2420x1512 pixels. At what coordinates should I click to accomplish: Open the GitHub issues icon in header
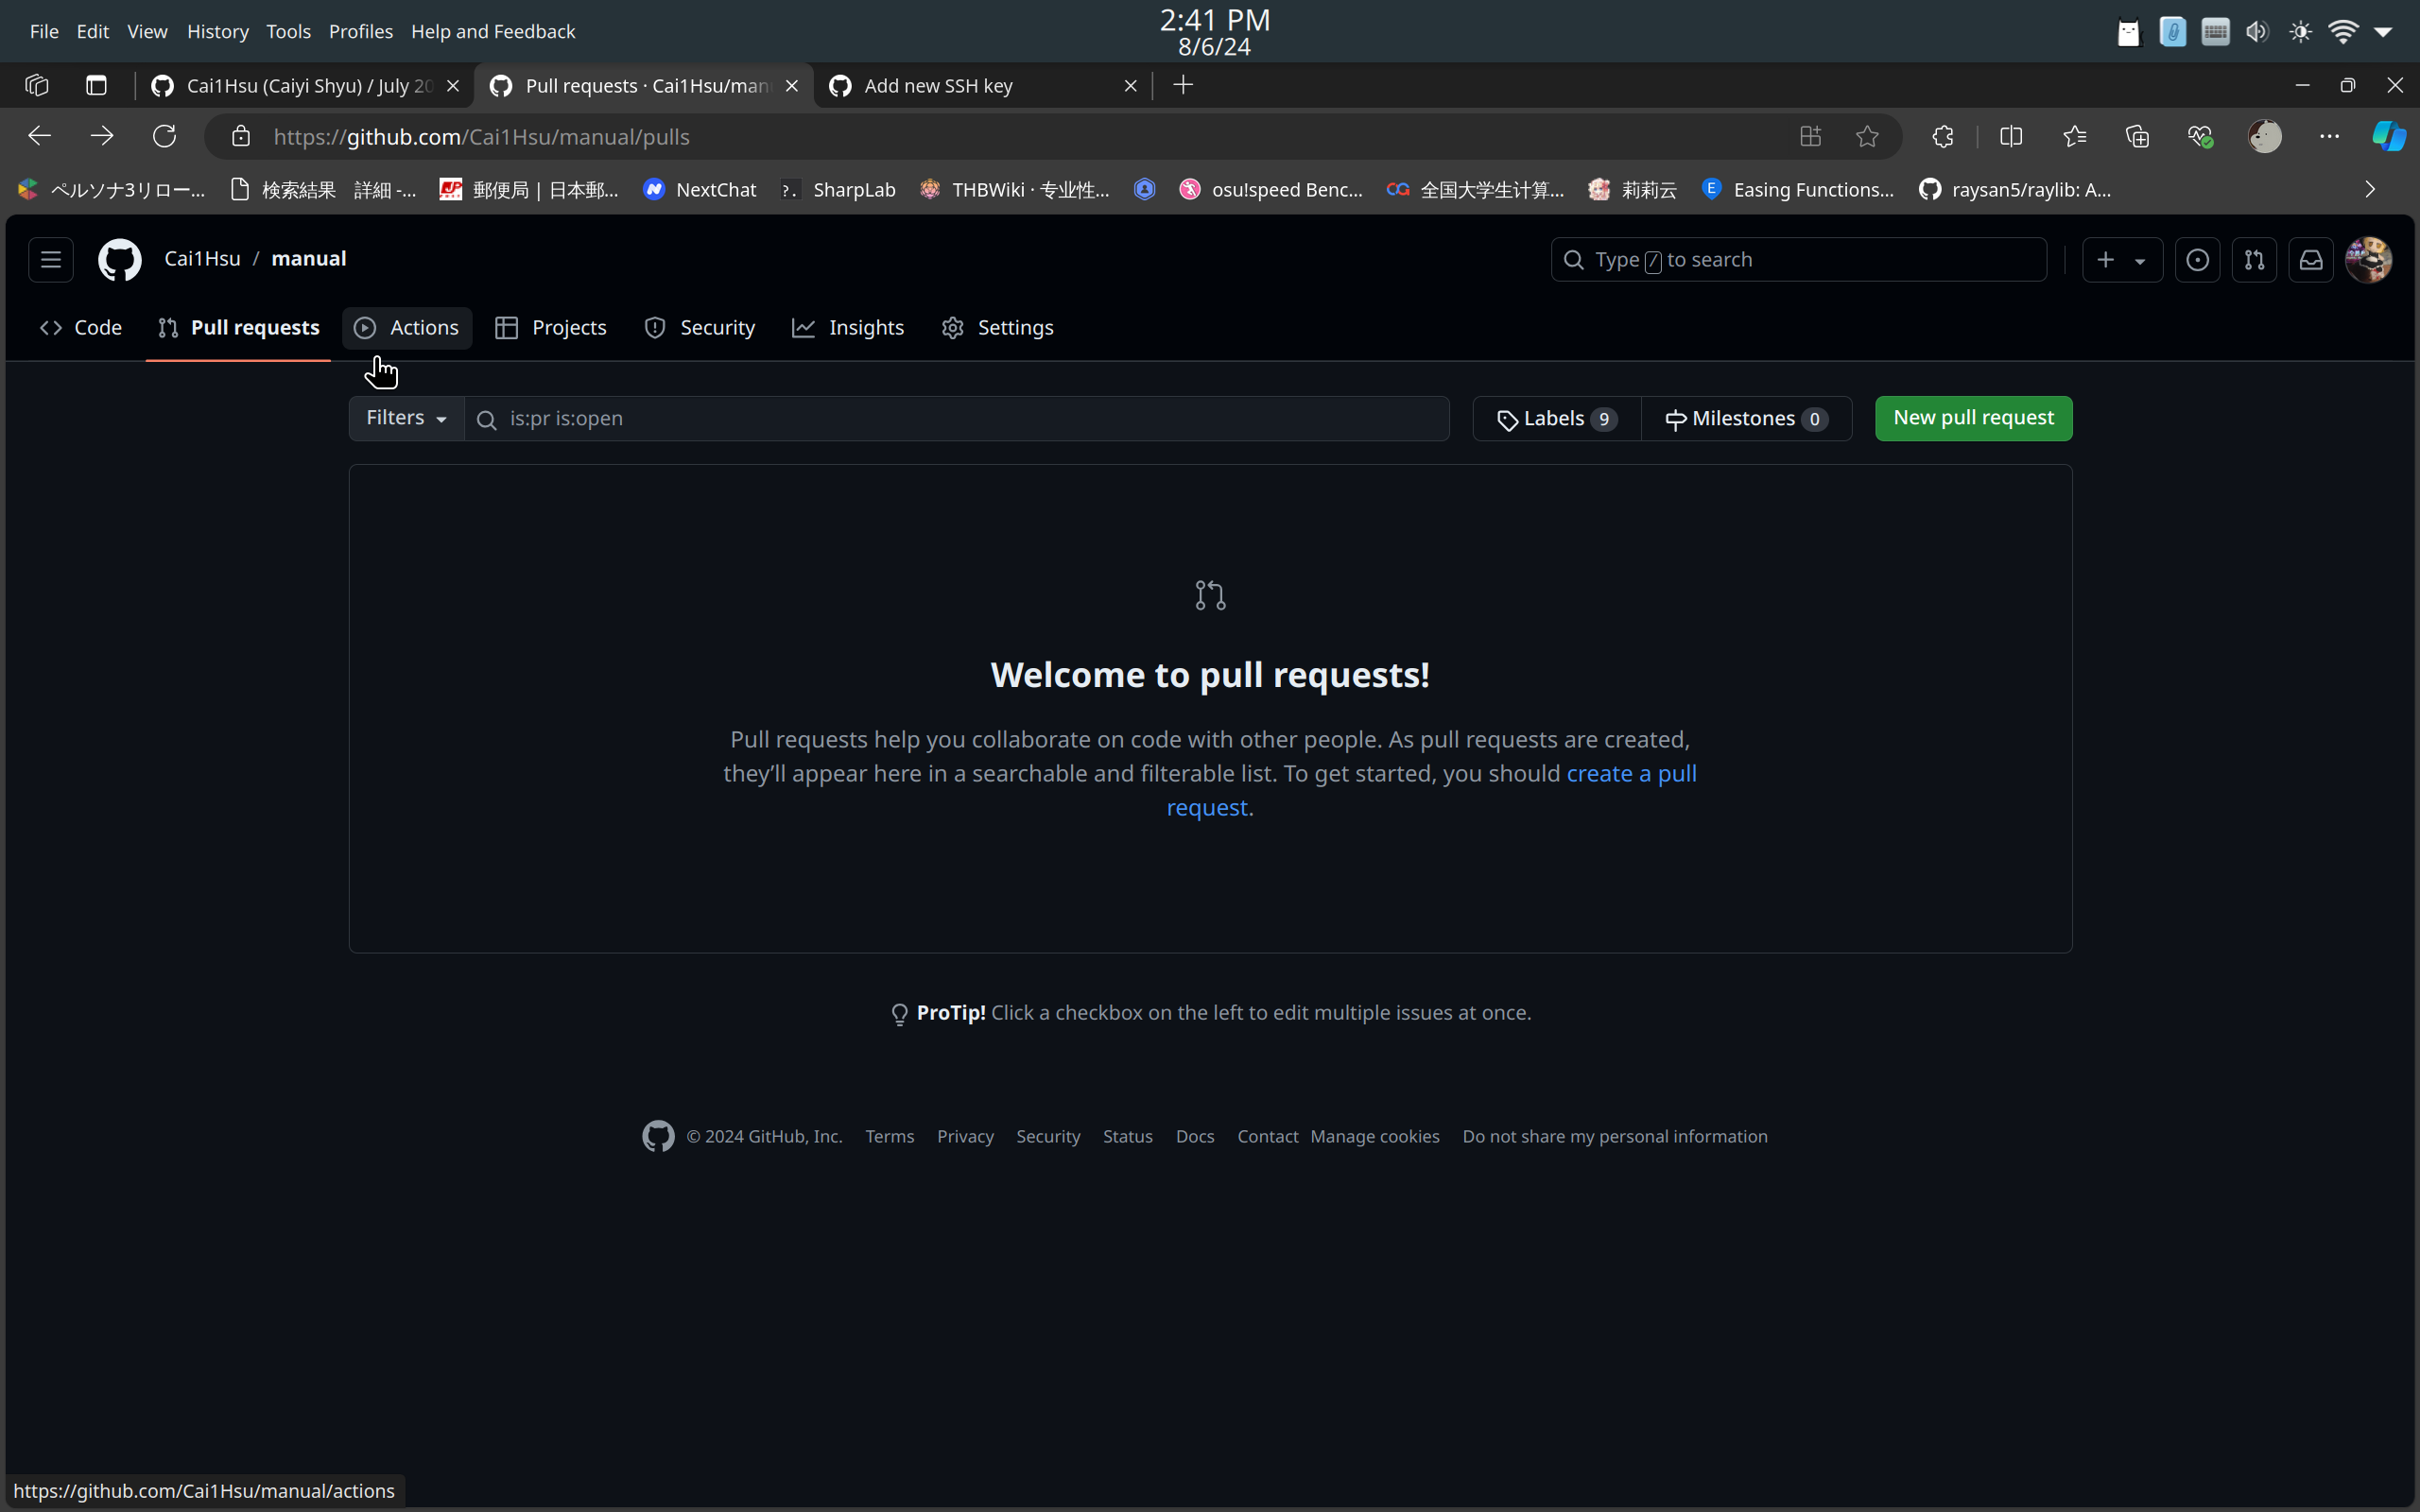point(2197,259)
